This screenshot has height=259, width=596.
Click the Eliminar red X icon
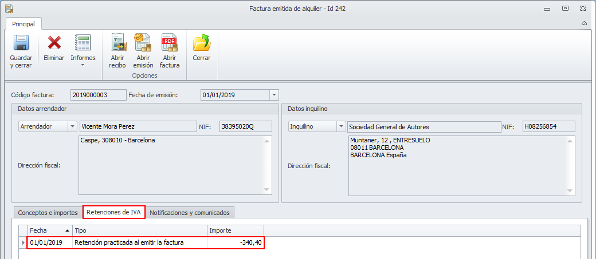(x=54, y=43)
